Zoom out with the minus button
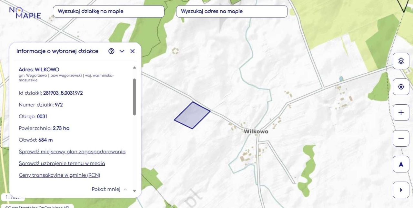 tap(401, 139)
